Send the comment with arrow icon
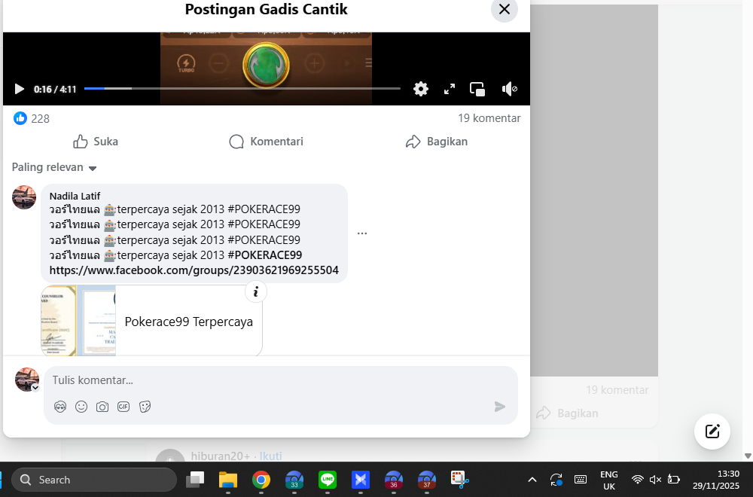Image resolution: width=753 pixels, height=497 pixels. click(500, 407)
